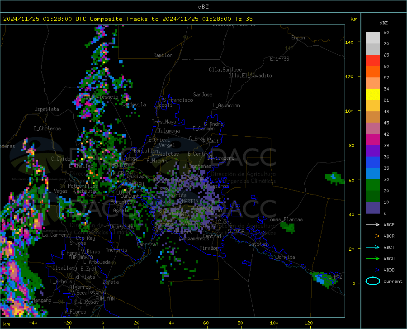Screen dimensions: 407x329
Task: Pick the light gray 70–80 dBZ swatch
Action: click(373, 38)
